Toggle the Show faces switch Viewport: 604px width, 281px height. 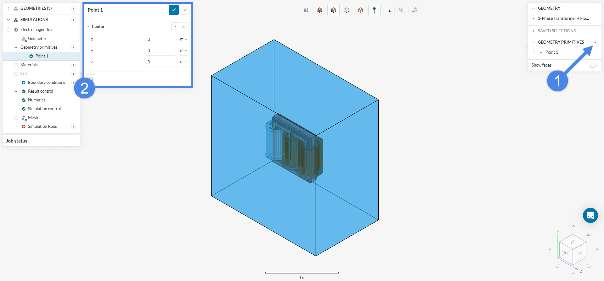click(594, 65)
